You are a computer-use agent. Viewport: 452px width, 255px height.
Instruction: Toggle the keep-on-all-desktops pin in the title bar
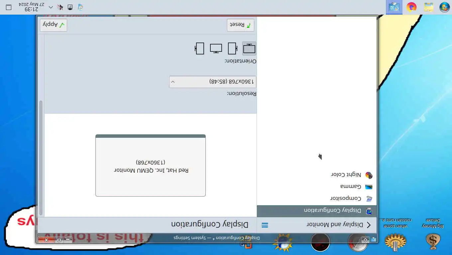[365, 239]
